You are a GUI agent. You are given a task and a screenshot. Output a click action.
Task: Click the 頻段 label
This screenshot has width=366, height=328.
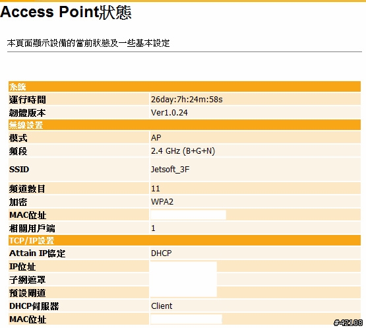click(18, 151)
